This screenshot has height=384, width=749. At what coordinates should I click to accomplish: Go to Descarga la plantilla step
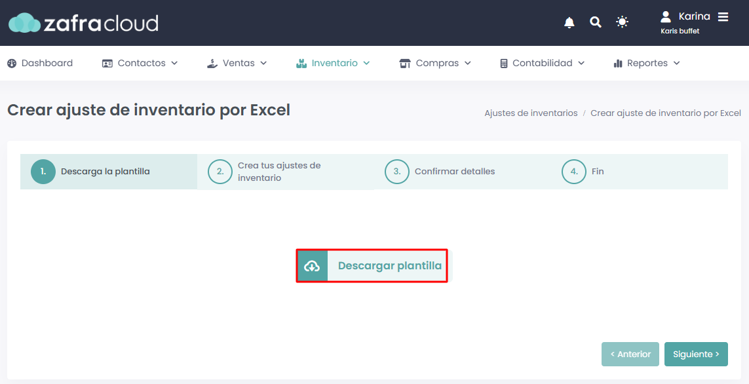tap(109, 172)
